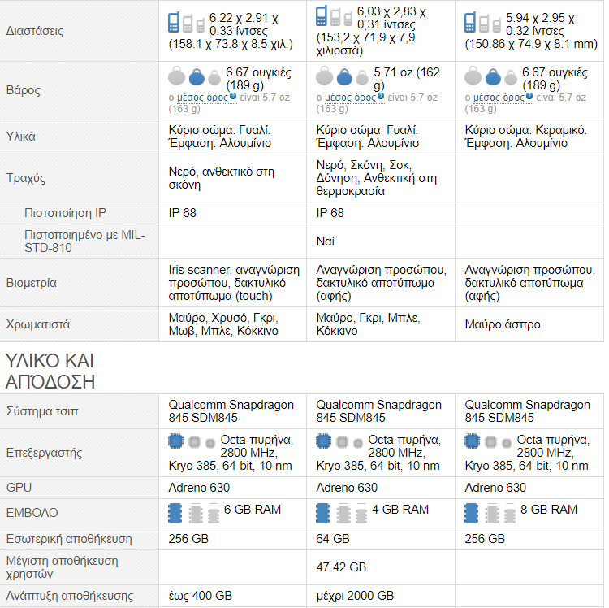This screenshot has width=609, height=608.
Task: Click the μέχρι 2000 GB expansion value
Action: click(x=355, y=596)
